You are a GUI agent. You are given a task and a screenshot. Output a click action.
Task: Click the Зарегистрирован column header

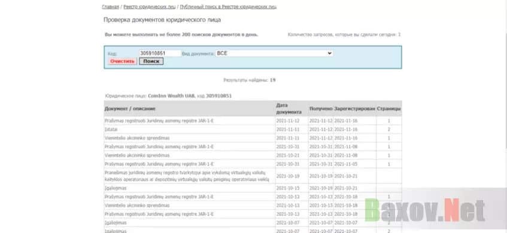(x=355, y=109)
